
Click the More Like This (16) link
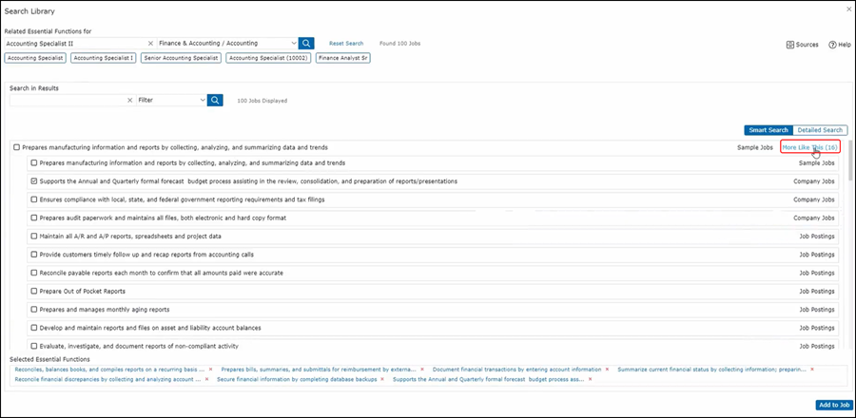pos(809,147)
